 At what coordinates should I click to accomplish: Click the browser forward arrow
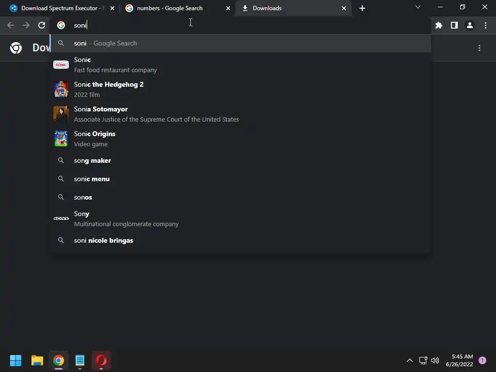pos(26,25)
